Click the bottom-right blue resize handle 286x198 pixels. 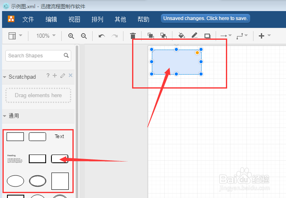[x=201, y=74]
